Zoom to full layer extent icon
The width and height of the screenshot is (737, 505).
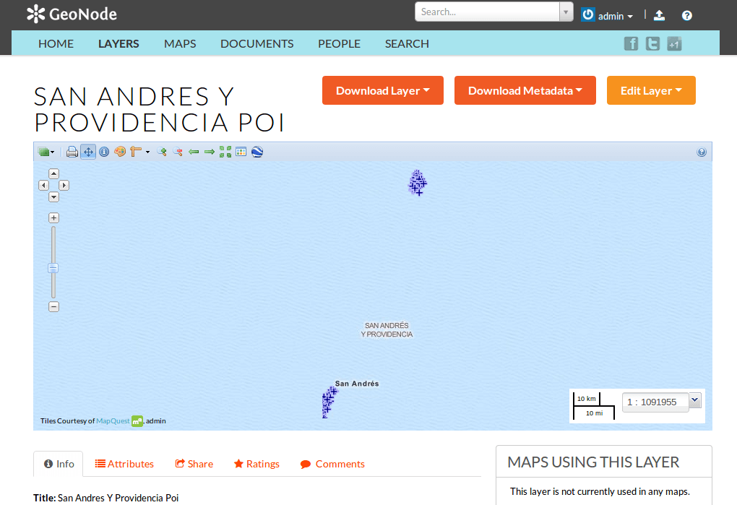coord(225,152)
